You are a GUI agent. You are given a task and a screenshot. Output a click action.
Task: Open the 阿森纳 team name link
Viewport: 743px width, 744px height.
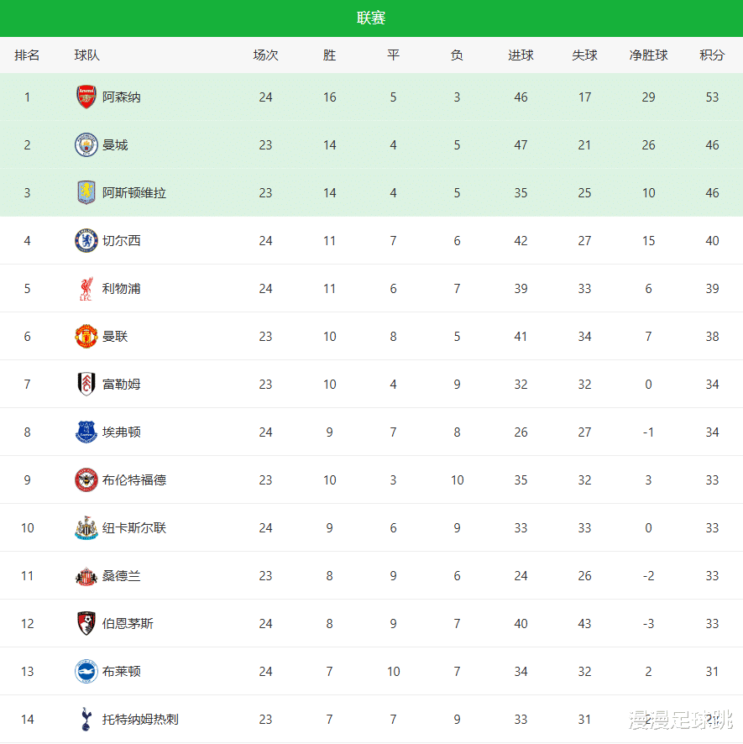[x=122, y=97]
